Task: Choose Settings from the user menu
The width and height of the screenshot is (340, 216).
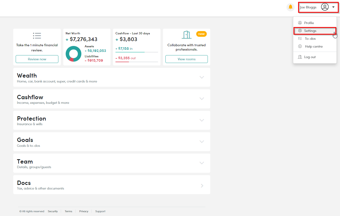Action: click(315, 31)
